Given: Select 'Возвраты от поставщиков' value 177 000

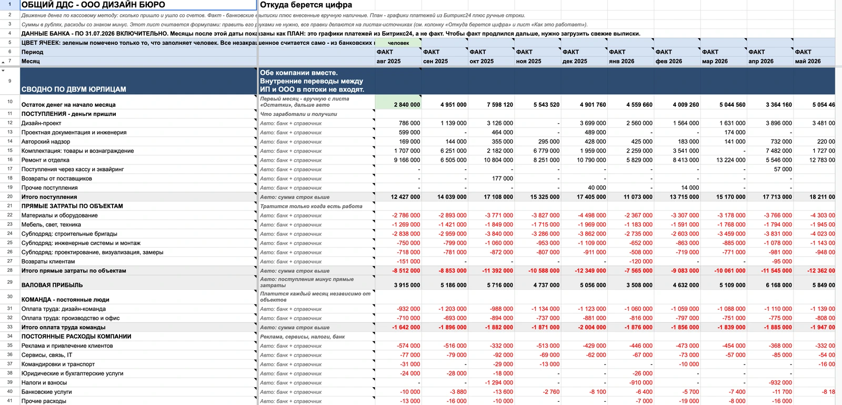Looking at the screenshot, I should click(x=491, y=179).
